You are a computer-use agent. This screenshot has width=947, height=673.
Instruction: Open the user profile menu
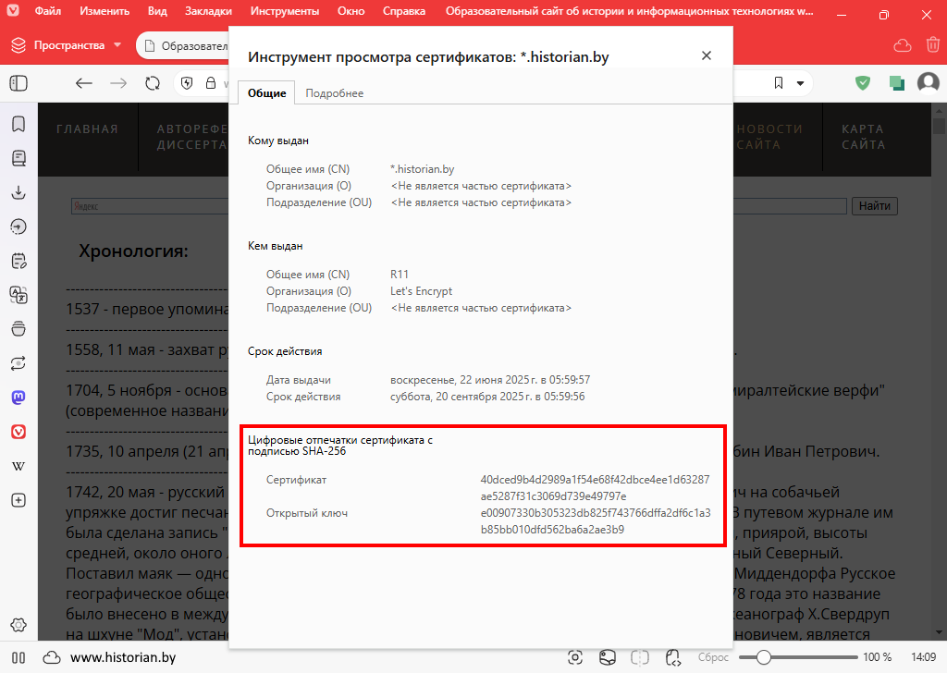[x=928, y=83]
